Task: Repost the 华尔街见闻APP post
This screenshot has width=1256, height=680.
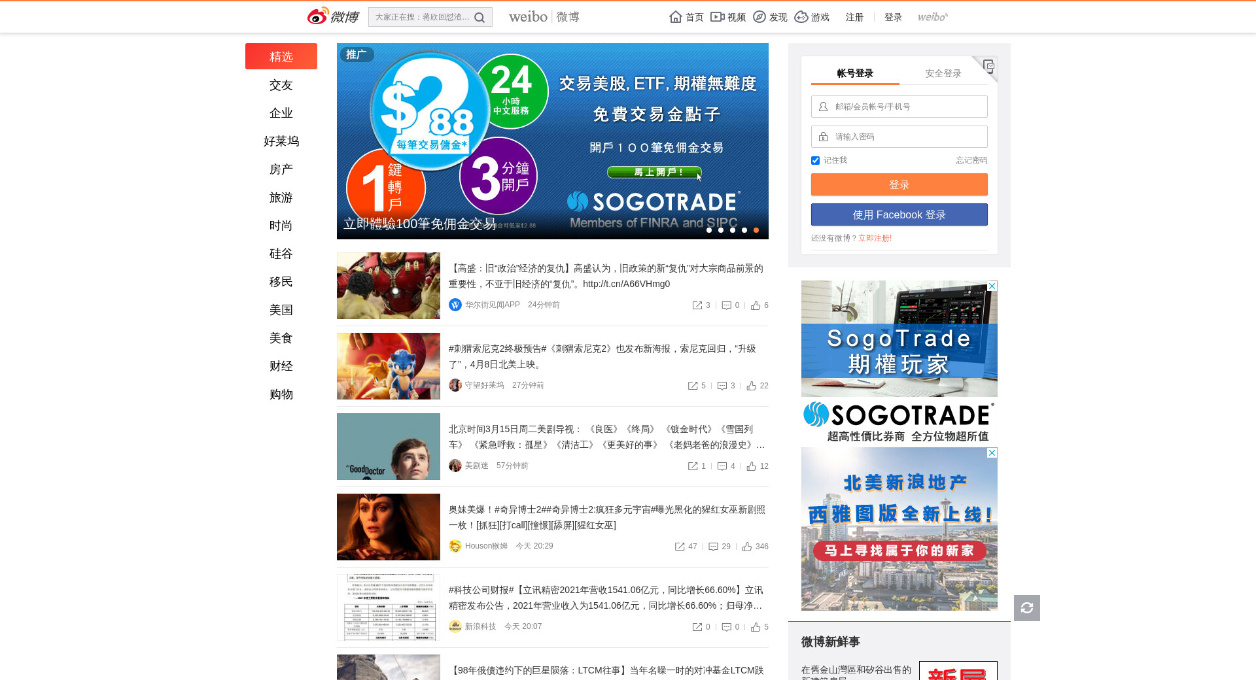Action: pyautogui.click(x=697, y=305)
